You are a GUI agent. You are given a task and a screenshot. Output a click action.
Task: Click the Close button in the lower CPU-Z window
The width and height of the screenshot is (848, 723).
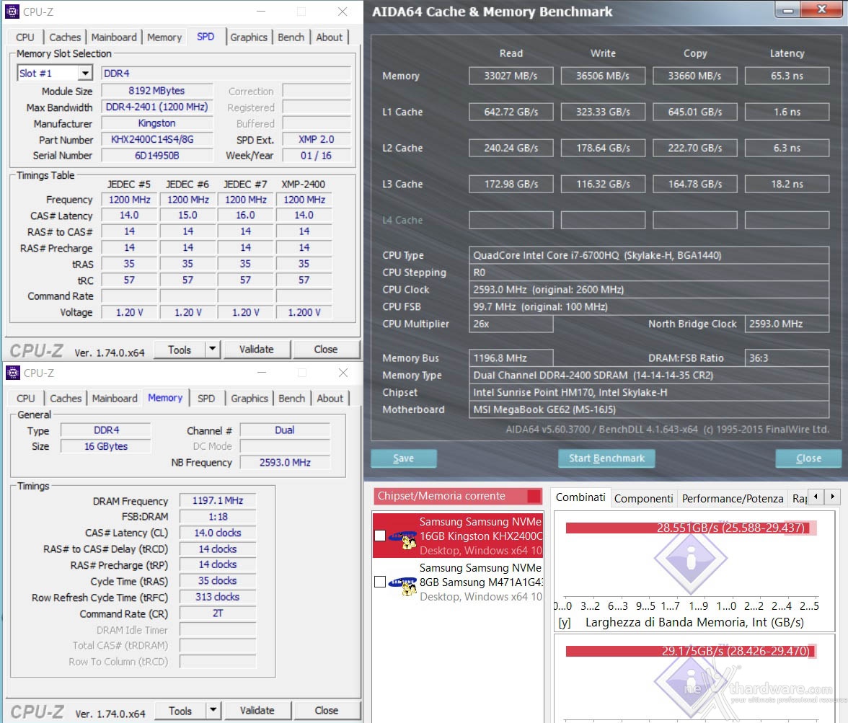[327, 710]
